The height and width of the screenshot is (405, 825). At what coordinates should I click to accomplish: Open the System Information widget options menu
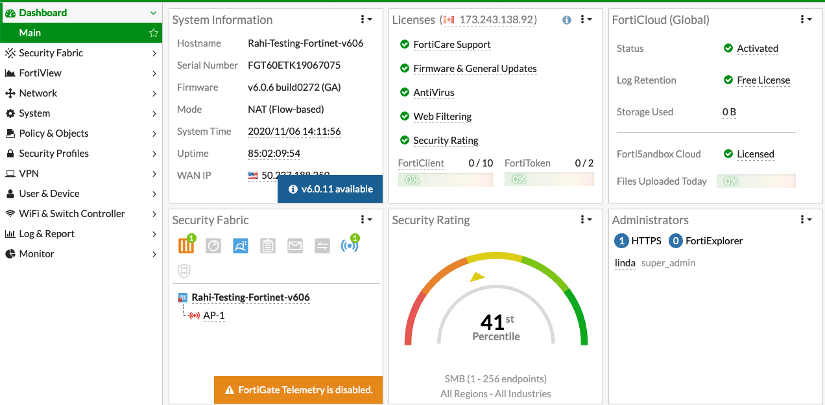366,20
